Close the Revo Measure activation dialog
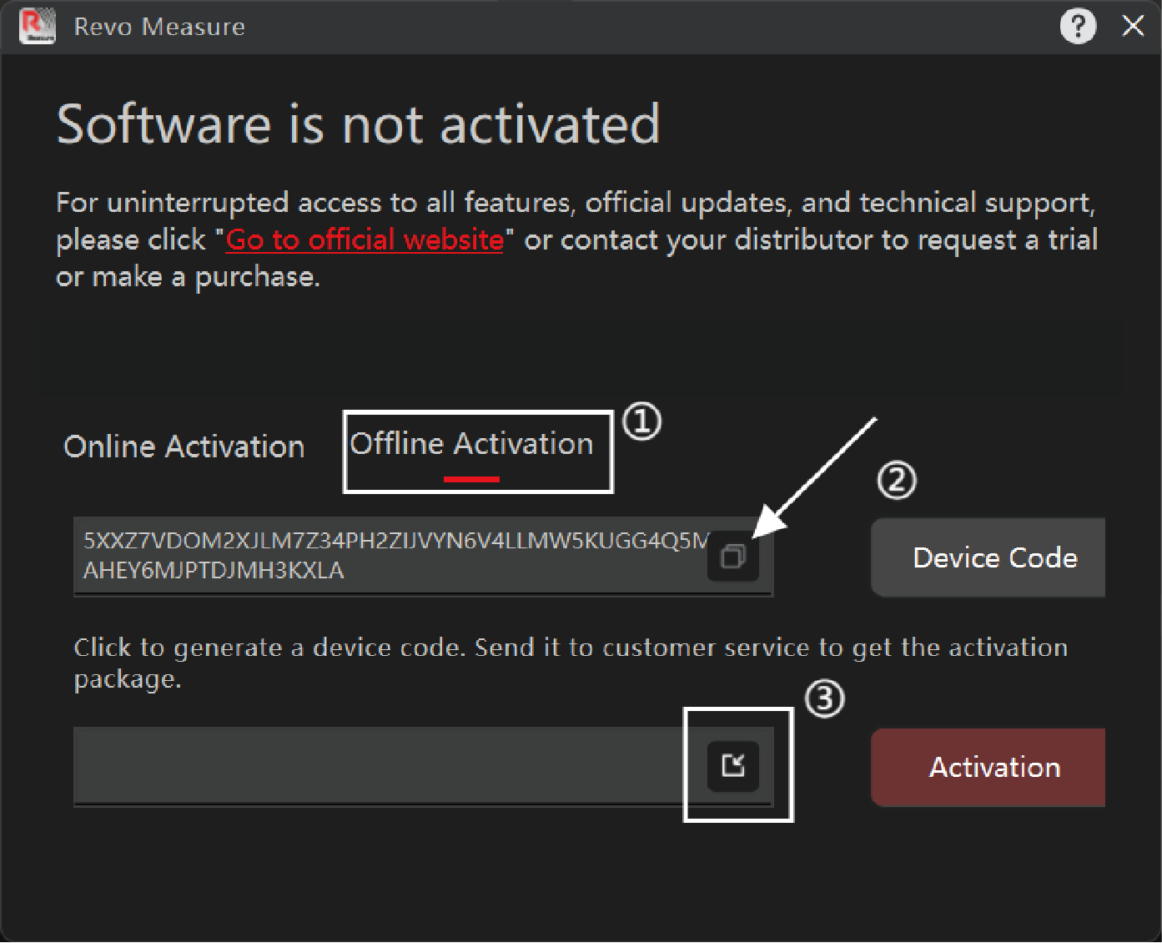This screenshot has width=1162, height=943. pos(1133,26)
